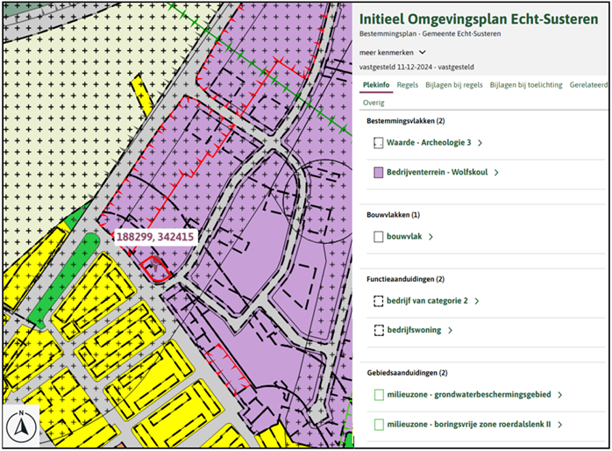The width and height of the screenshot is (612, 451).
Task: Click the Gebiedsaanduidingen (2) heading
Action: coord(407,373)
